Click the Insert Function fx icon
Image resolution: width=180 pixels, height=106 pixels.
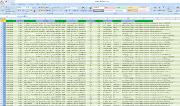24,16
